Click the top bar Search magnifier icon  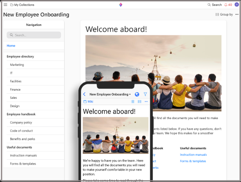pyautogui.click(x=209, y=5)
